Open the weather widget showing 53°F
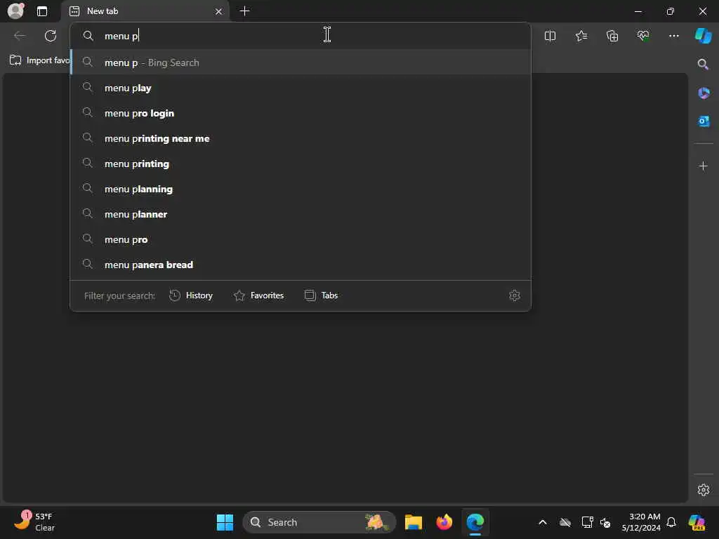Screen dimensions: 719x539 click(x=34, y=521)
